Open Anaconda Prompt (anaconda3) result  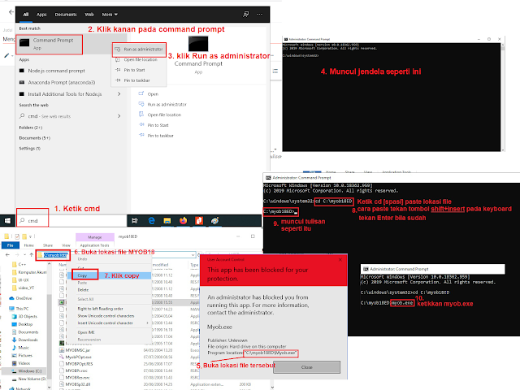[x=57, y=82]
